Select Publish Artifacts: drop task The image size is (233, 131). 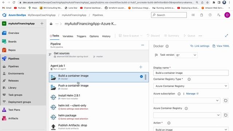click(99, 127)
